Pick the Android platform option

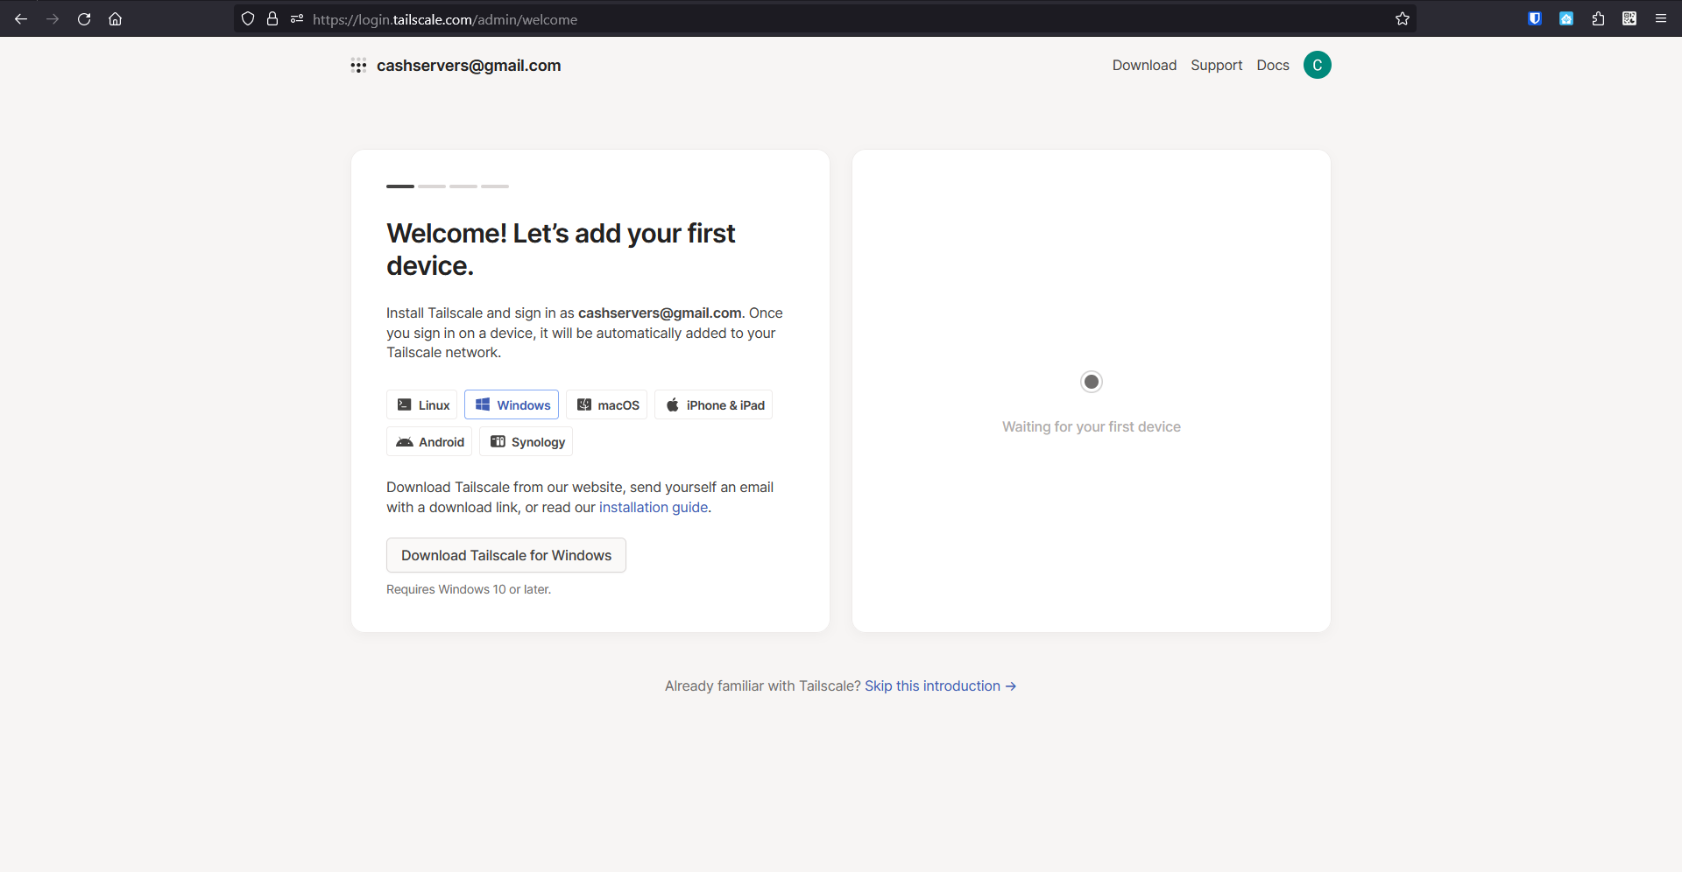tap(429, 442)
